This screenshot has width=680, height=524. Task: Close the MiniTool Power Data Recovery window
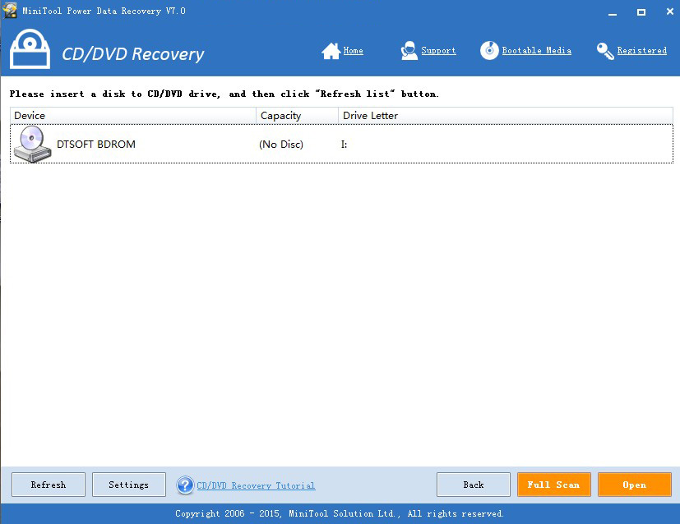[670, 11]
